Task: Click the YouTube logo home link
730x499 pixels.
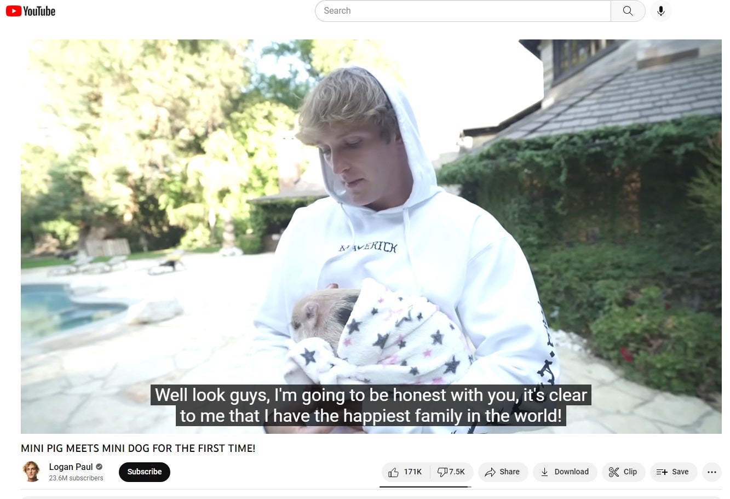Action: click(31, 11)
